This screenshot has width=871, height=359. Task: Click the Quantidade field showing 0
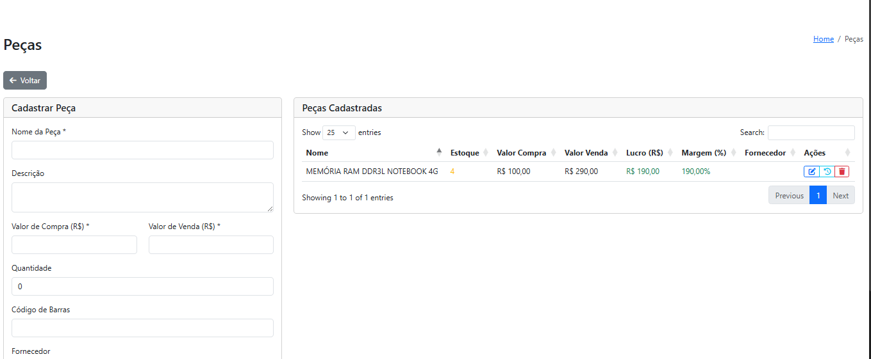(142, 286)
